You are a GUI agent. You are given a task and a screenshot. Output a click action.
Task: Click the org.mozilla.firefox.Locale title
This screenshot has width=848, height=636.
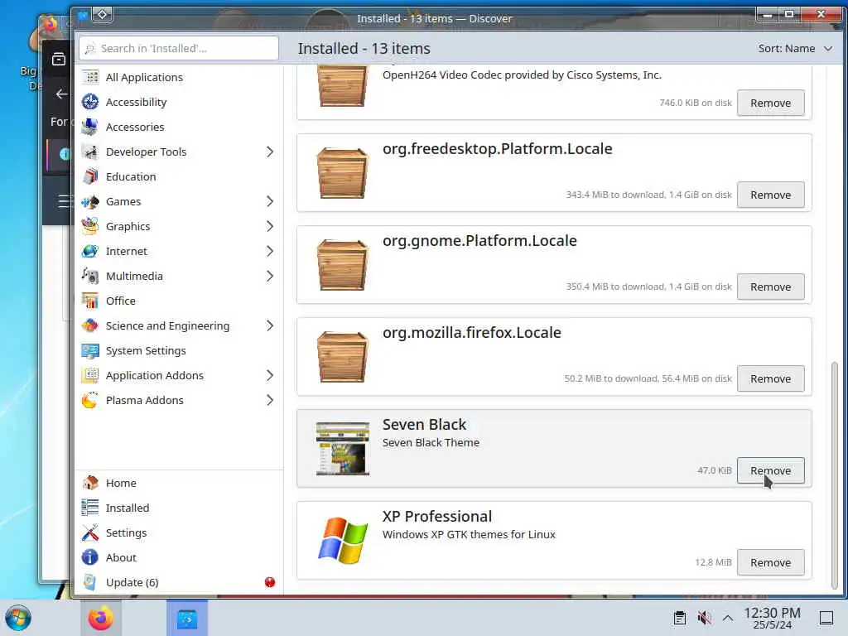tap(471, 333)
